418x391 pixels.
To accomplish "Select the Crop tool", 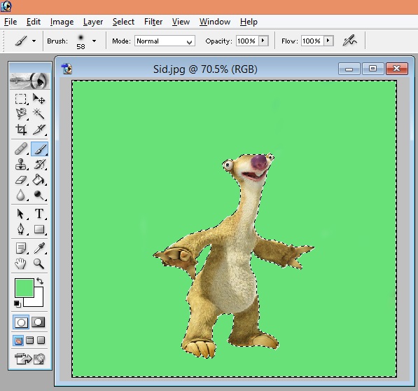I will (21, 130).
